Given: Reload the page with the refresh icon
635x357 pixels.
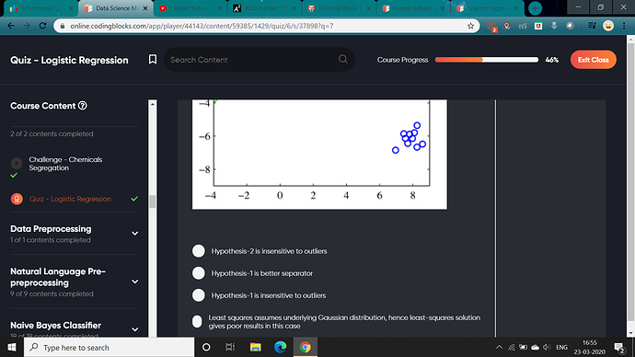Looking at the screenshot, I should (42, 26).
